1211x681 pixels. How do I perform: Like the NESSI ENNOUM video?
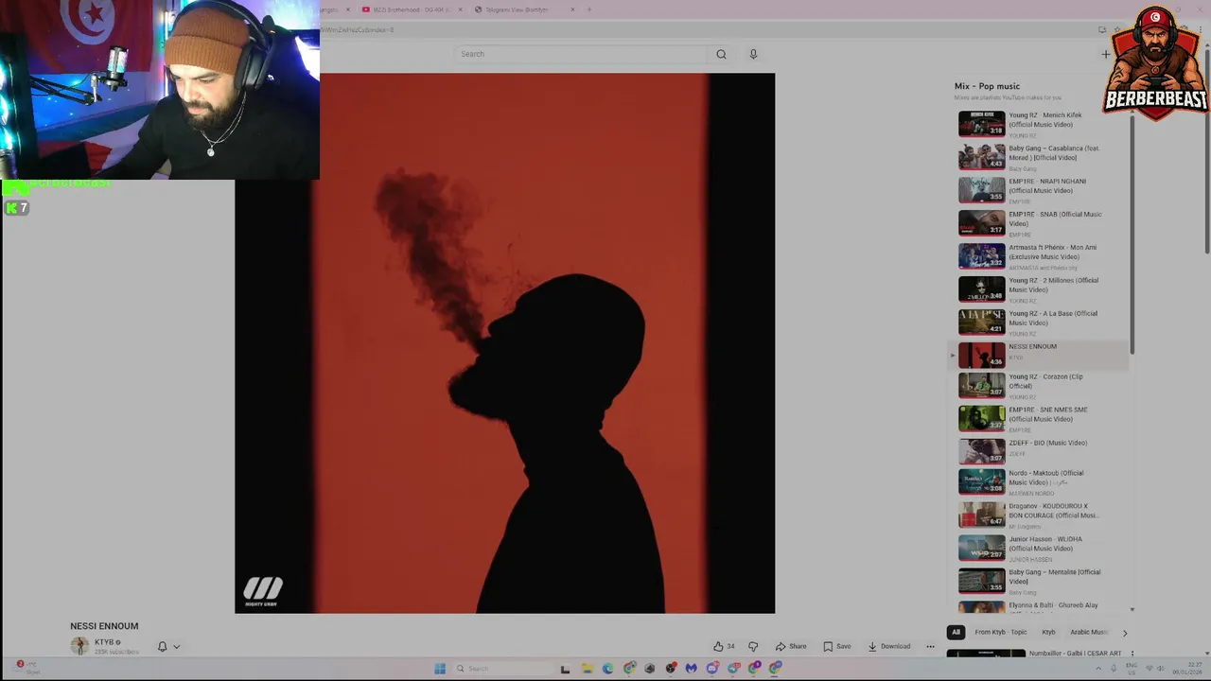pyautogui.click(x=724, y=646)
